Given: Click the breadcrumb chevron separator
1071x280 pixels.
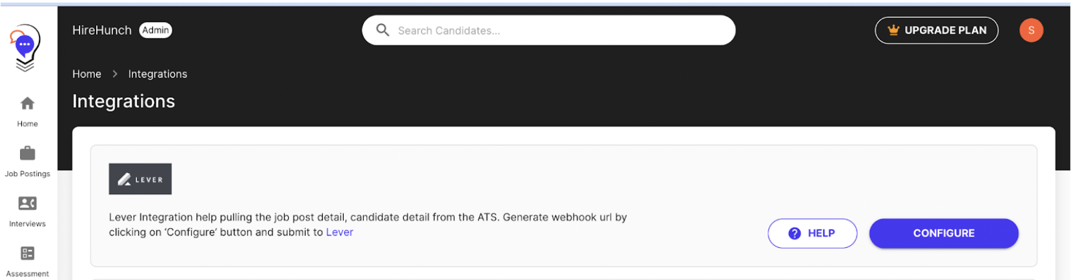Looking at the screenshot, I should click(115, 74).
